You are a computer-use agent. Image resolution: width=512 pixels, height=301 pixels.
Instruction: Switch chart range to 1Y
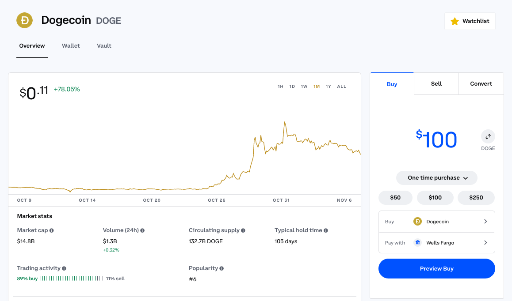tap(329, 87)
